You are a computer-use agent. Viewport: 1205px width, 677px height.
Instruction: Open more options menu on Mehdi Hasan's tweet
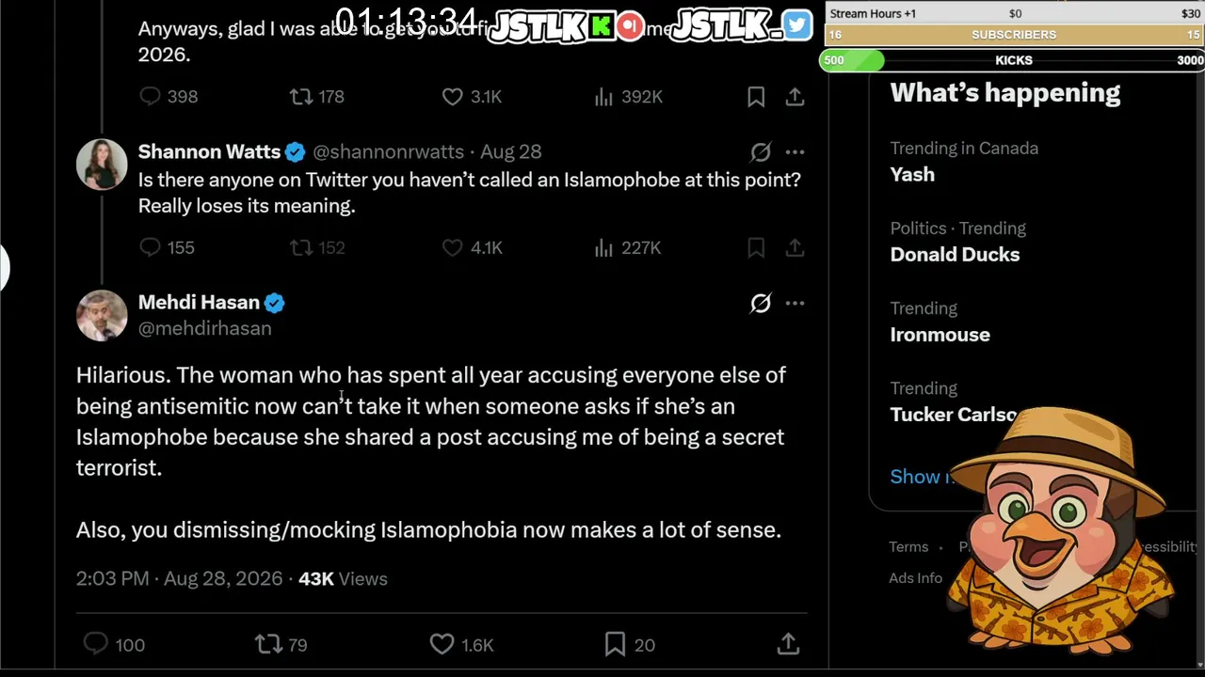(795, 303)
